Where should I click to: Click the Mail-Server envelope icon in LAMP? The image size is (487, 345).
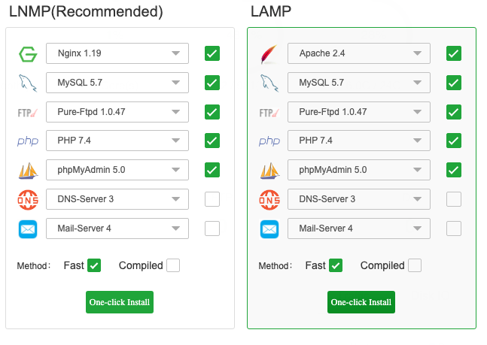pos(269,229)
